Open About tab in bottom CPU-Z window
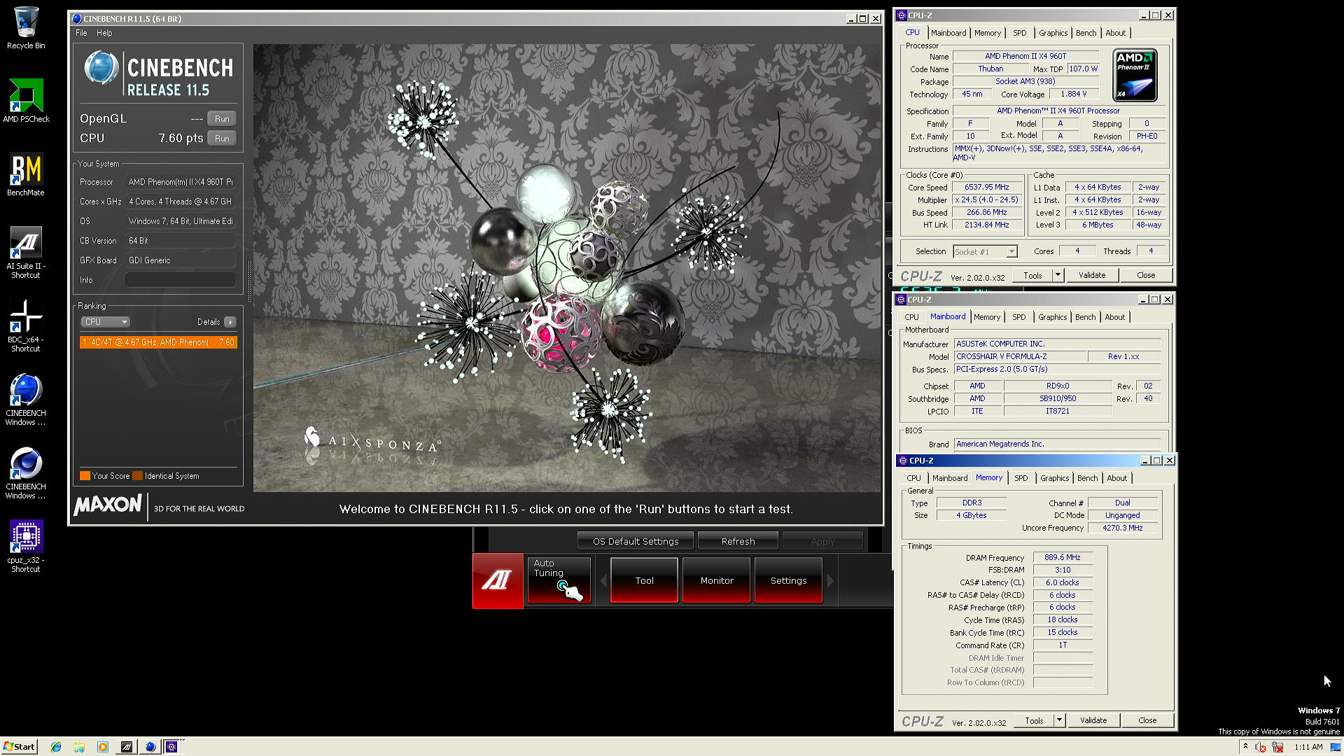Screen dimensions: 1344x756 pos(1116,478)
